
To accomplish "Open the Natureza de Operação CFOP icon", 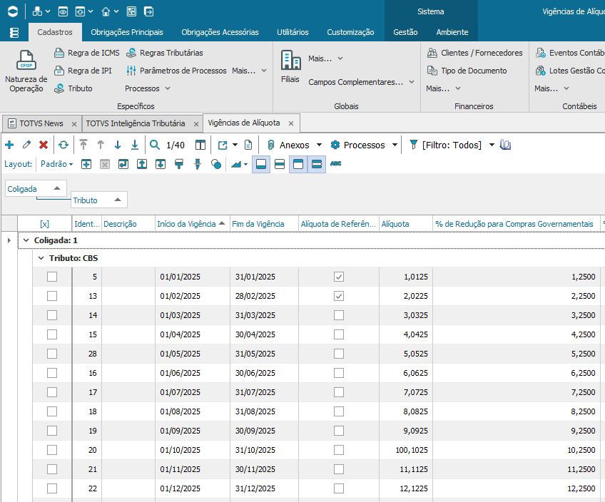I will (26, 61).
